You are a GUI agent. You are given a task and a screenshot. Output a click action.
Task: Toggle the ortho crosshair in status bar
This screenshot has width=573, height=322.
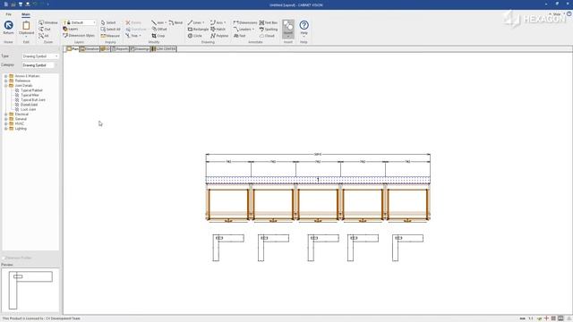(546, 318)
